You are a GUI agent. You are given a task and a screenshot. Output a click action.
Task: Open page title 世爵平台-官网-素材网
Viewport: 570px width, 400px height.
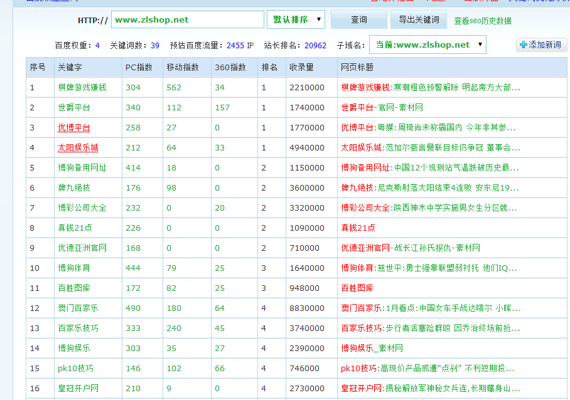(x=382, y=107)
